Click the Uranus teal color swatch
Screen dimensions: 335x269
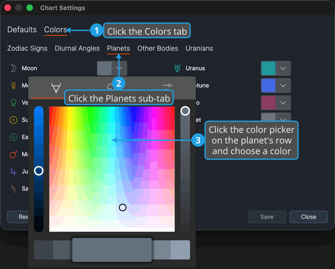pyautogui.click(x=268, y=68)
